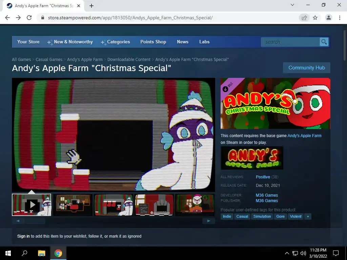Select the Gore tag
The width and height of the screenshot is (347, 260).
tap(280, 216)
